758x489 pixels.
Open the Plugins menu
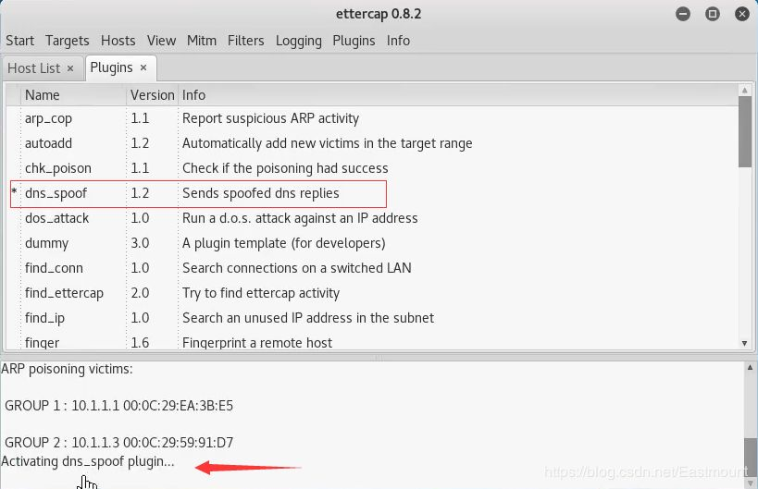coord(354,41)
